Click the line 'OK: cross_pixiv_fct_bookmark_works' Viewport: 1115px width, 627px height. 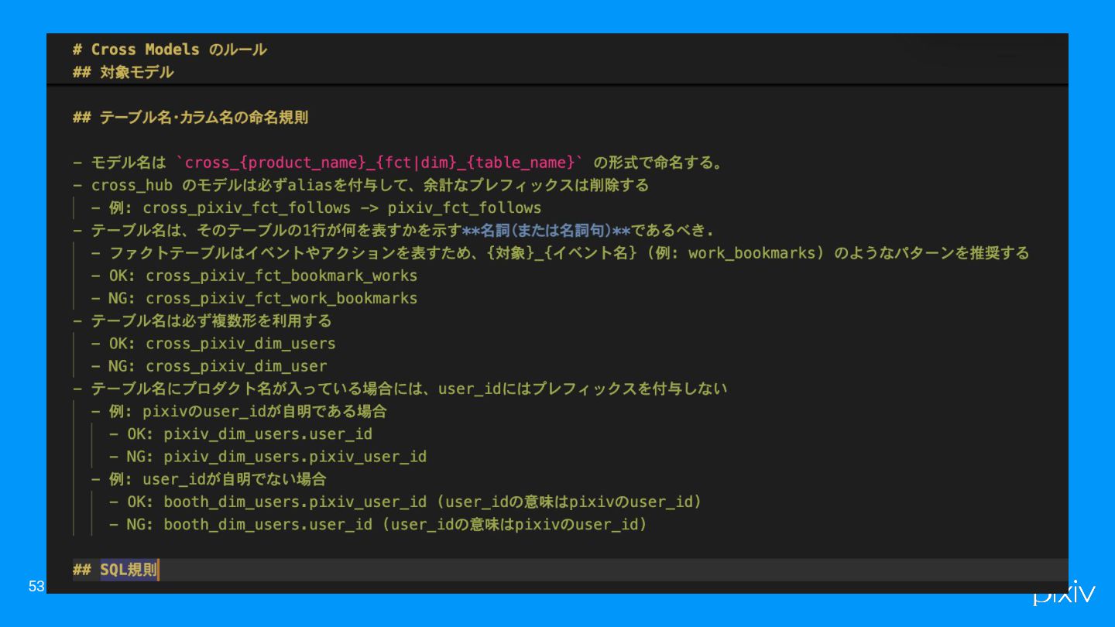tap(254, 276)
